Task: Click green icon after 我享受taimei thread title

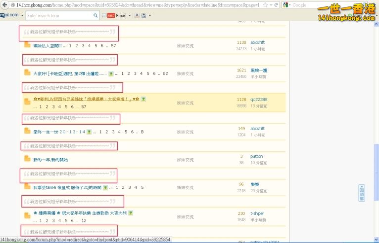Action: (105, 187)
